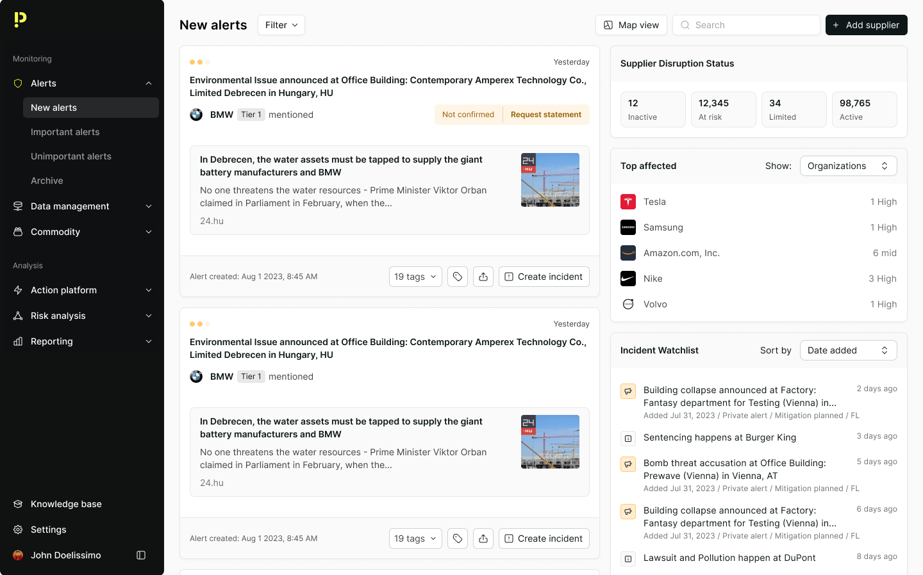Click the Settings gear icon
This screenshot has width=923, height=575.
[x=18, y=530]
